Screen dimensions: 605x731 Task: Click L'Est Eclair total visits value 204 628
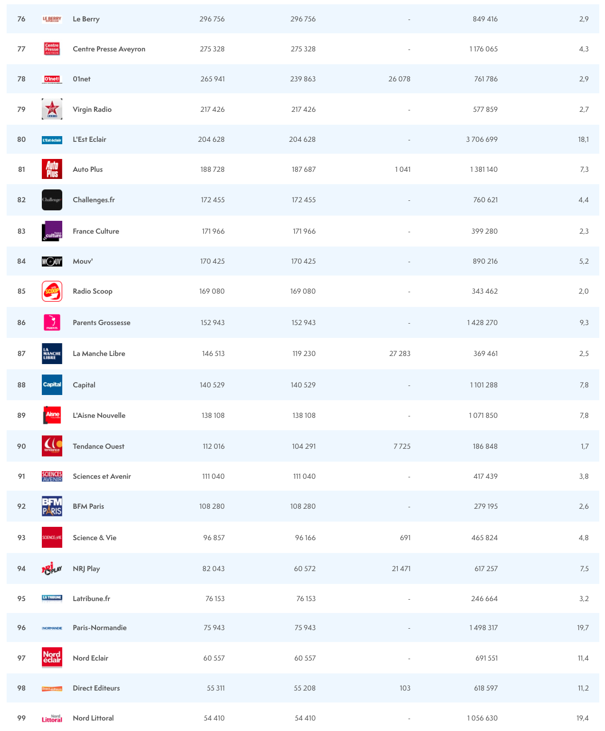coord(211,139)
